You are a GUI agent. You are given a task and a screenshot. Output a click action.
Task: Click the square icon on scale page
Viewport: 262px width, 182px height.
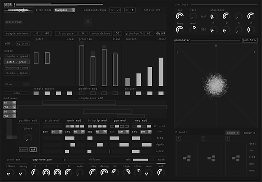(x=88, y=22)
